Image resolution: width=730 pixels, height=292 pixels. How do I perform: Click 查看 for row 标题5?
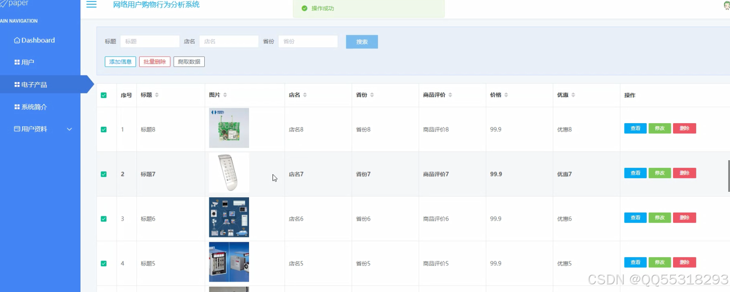pyautogui.click(x=635, y=262)
